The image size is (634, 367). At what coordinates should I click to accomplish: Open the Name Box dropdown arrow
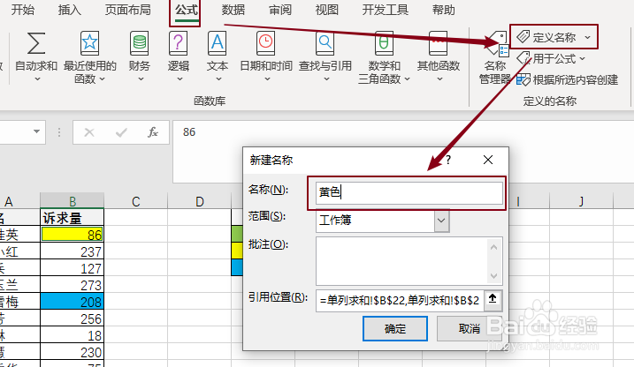pyautogui.click(x=36, y=131)
